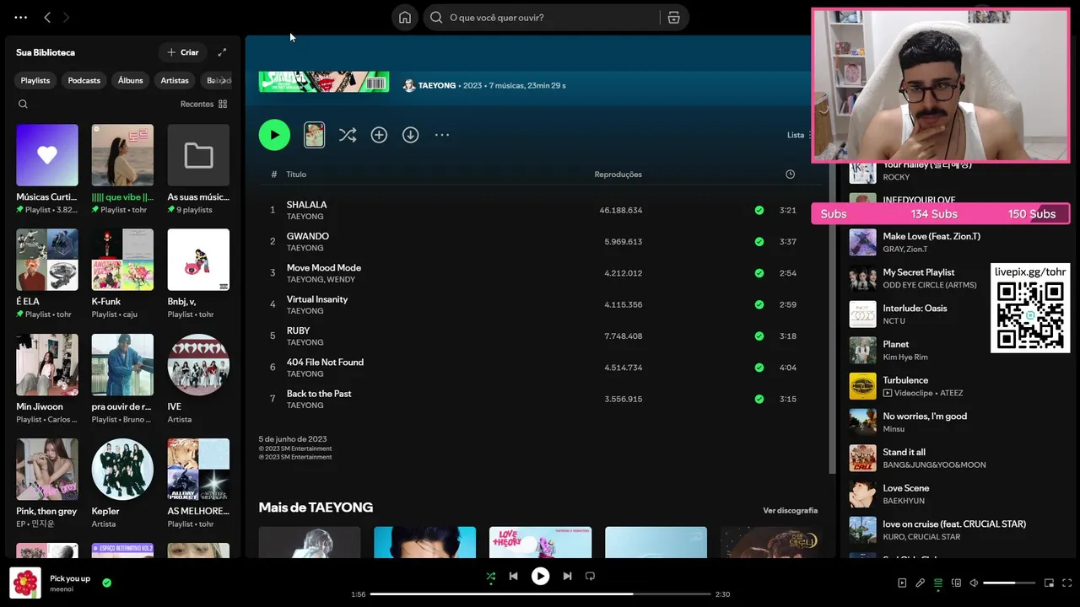Download the album with the arrow icon
This screenshot has width=1080, height=607.
[410, 135]
